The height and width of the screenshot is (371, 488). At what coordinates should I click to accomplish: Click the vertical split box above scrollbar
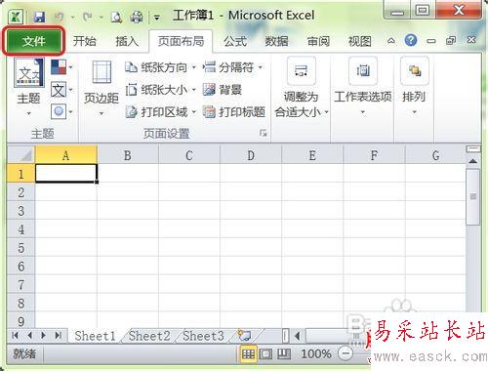coord(473,149)
